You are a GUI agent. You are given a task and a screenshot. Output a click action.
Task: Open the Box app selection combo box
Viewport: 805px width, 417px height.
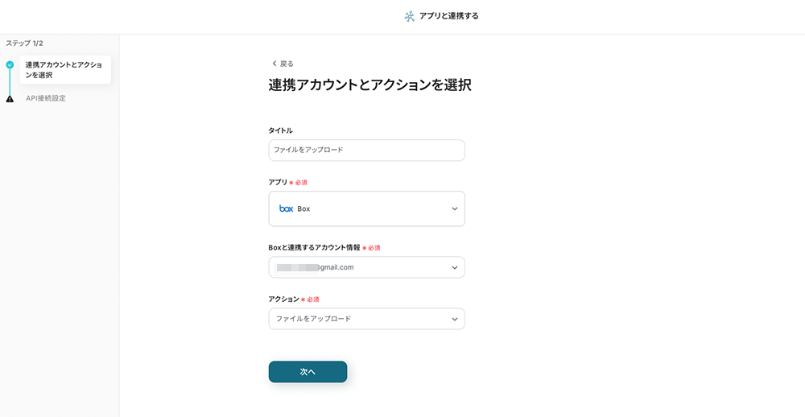point(366,208)
